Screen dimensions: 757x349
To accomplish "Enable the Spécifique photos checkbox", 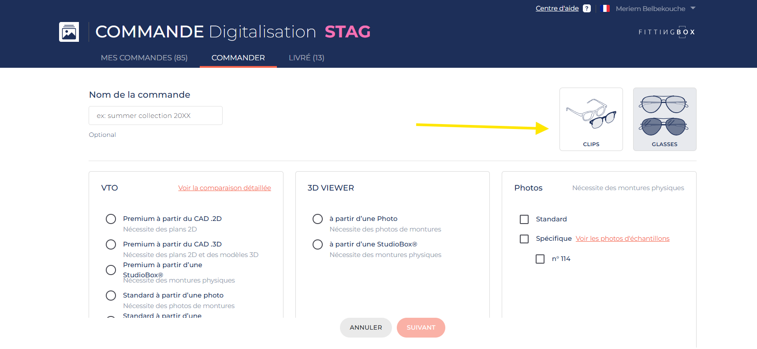I will click(524, 239).
